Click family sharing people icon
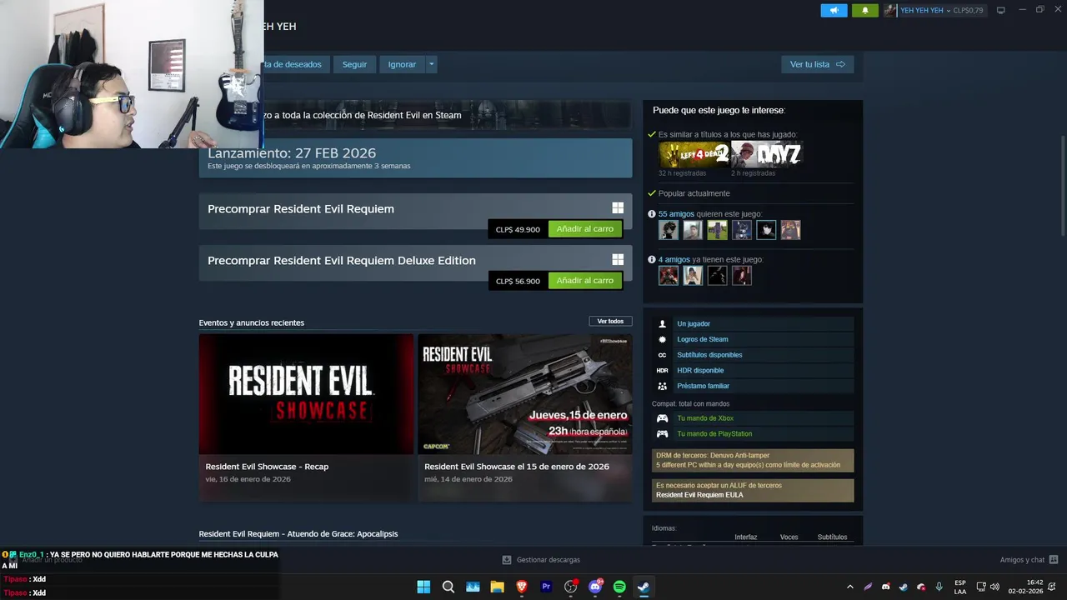This screenshot has height=600, width=1067. [663, 387]
